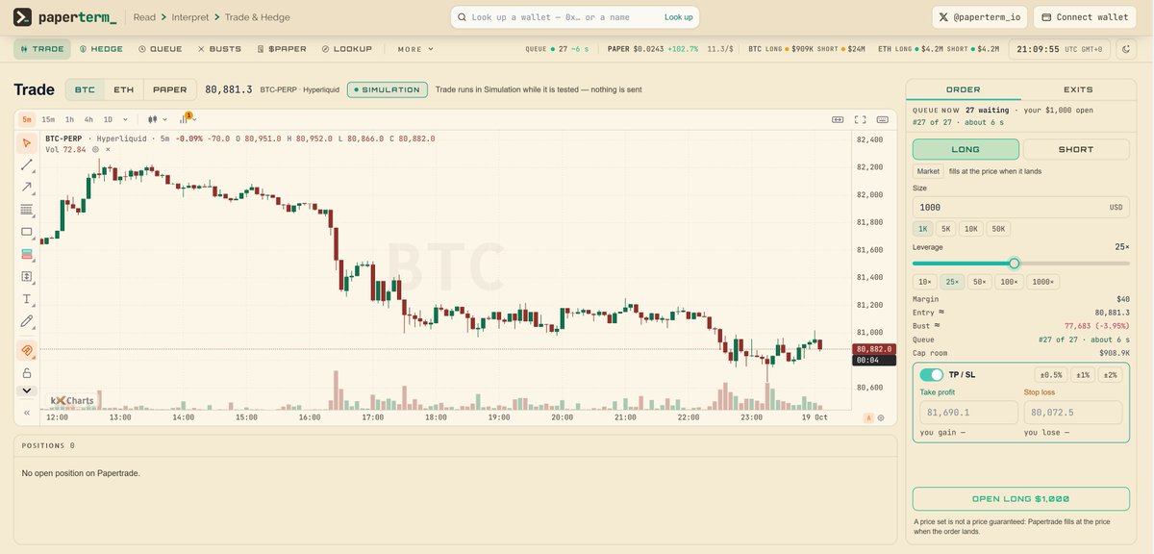
Task: Open chart keyboard shortcuts icon
Action: 884,119
